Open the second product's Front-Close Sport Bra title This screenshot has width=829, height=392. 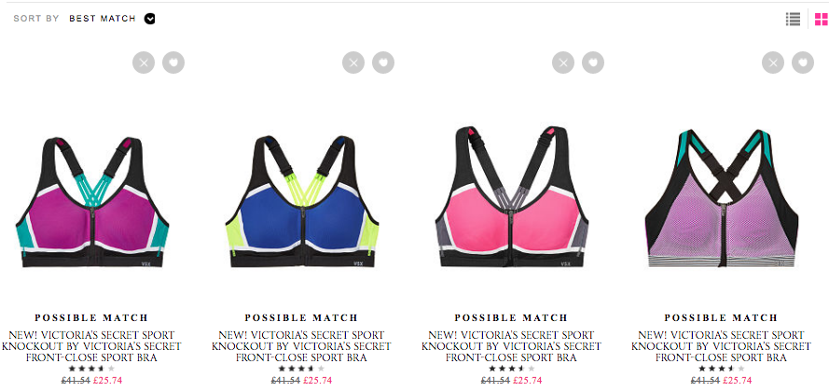pos(301,346)
